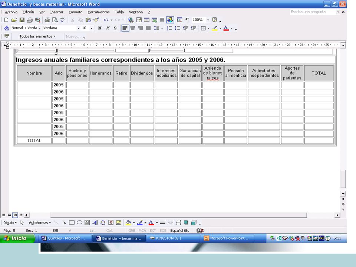Screen dimensions: 356x267
Task: Open print preview from the standard toolbar
Action: pyautogui.click(x=55, y=20)
